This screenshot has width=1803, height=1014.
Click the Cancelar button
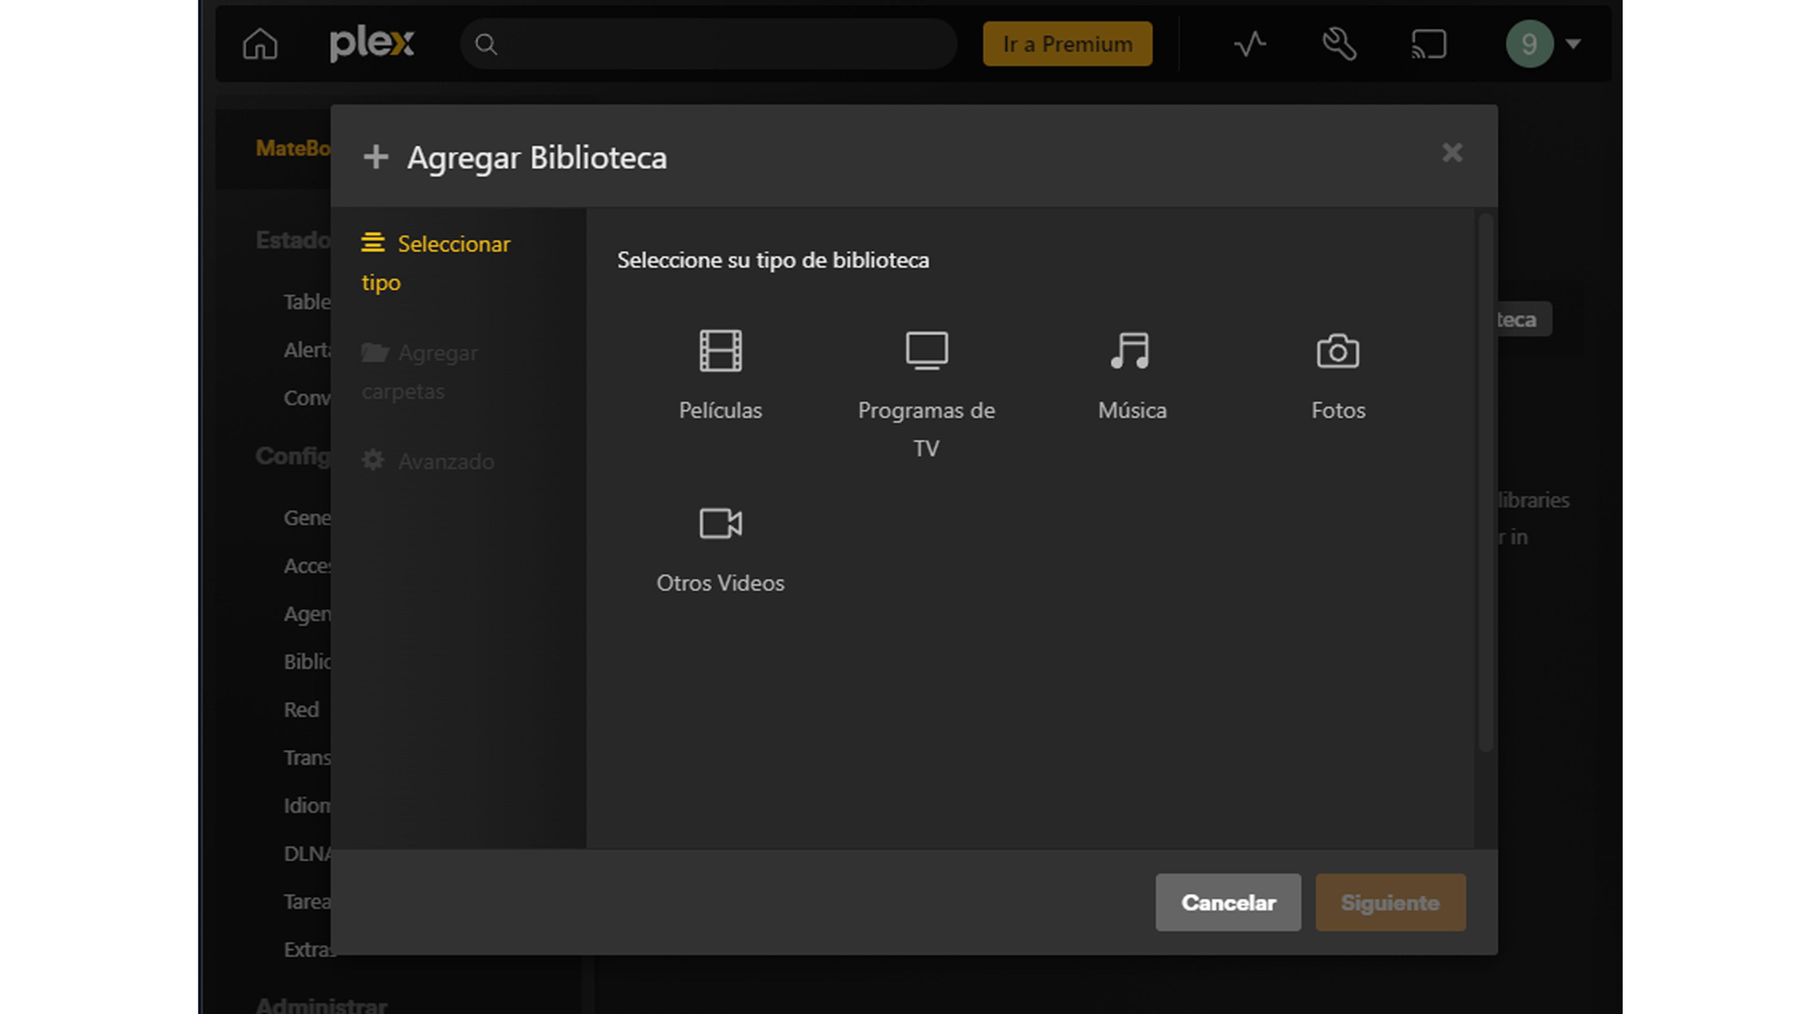point(1228,902)
